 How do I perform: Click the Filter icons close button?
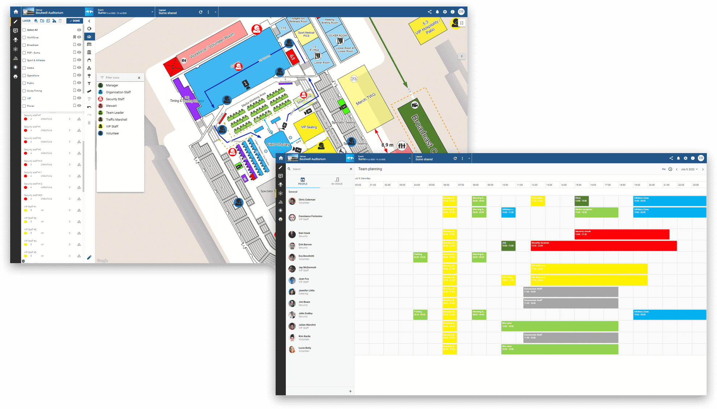click(139, 78)
